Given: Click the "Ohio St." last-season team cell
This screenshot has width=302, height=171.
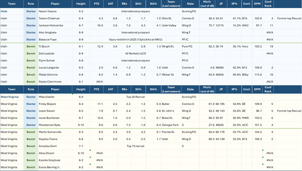Looking at the screenshot, I should coord(171,18).
